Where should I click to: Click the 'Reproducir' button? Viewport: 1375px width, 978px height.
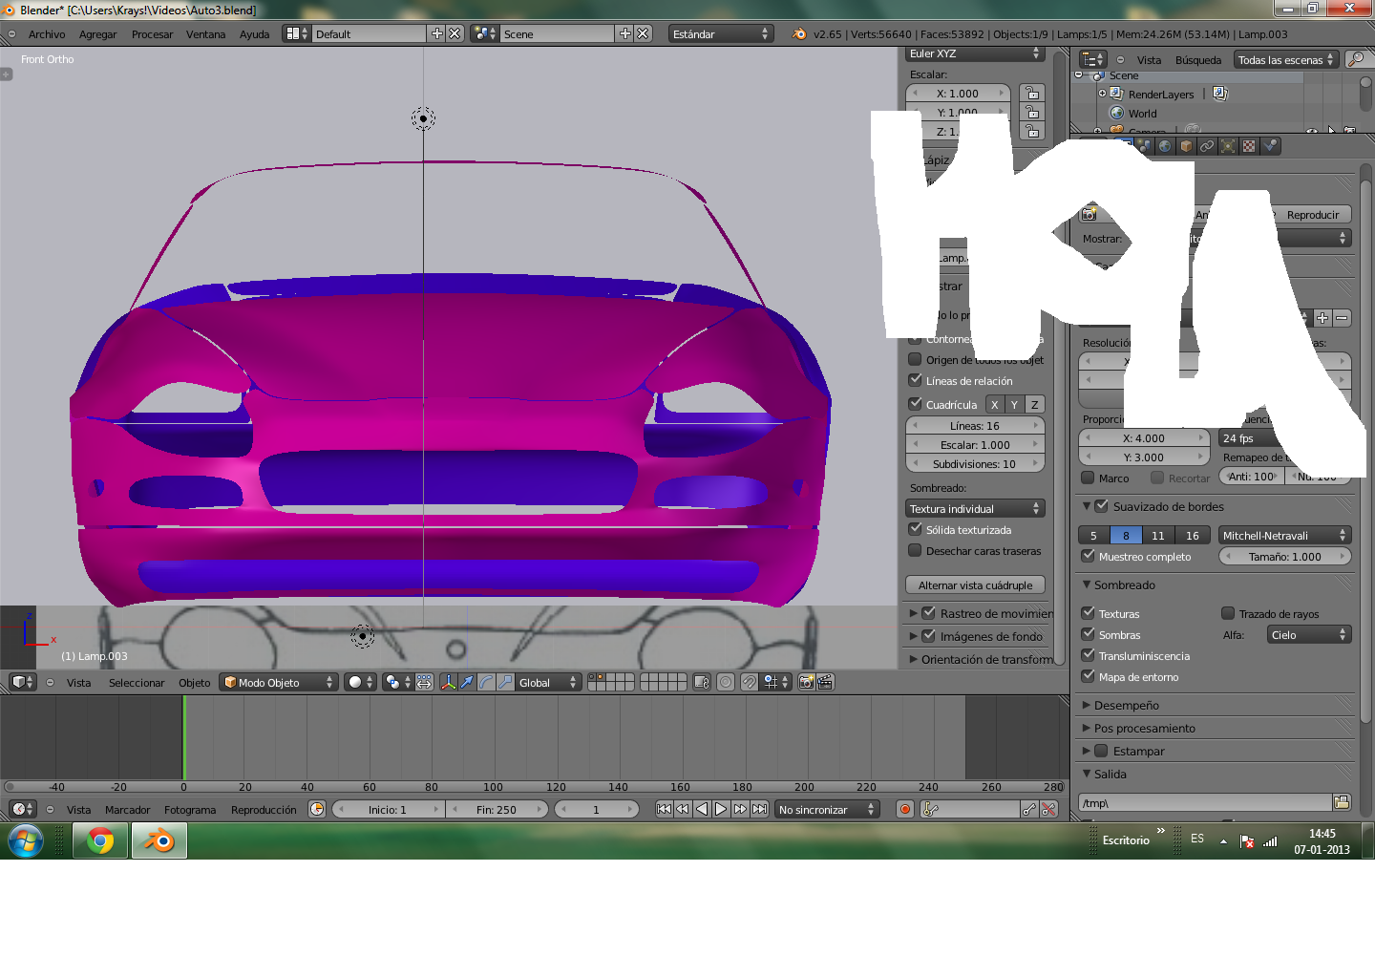coord(1313,215)
